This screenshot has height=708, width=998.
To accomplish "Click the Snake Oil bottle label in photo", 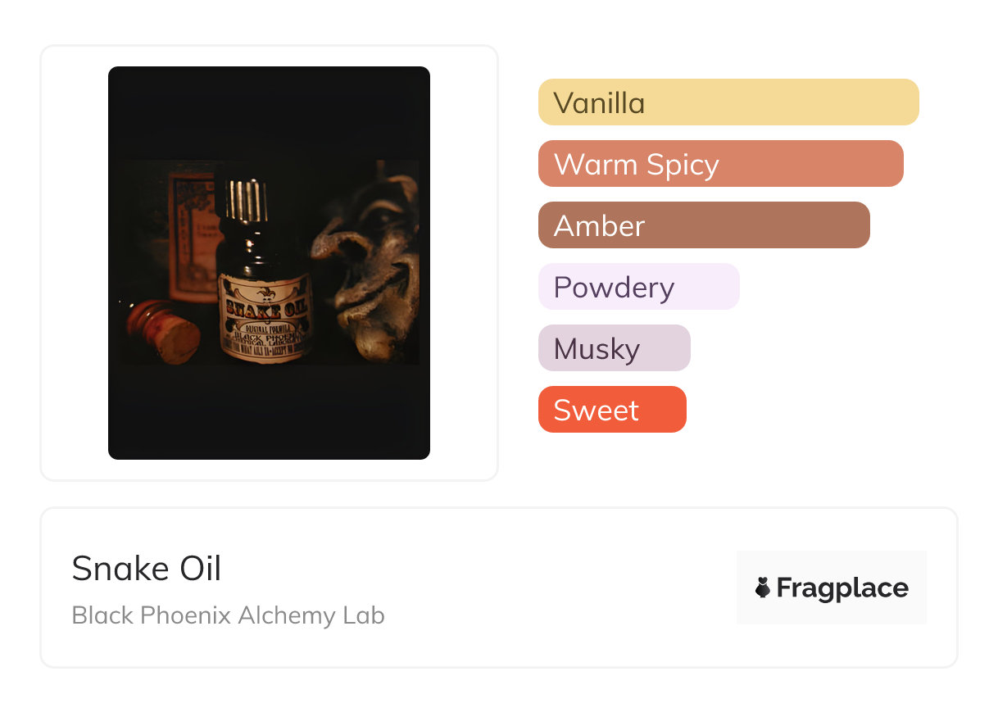I will click(x=265, y=315).
